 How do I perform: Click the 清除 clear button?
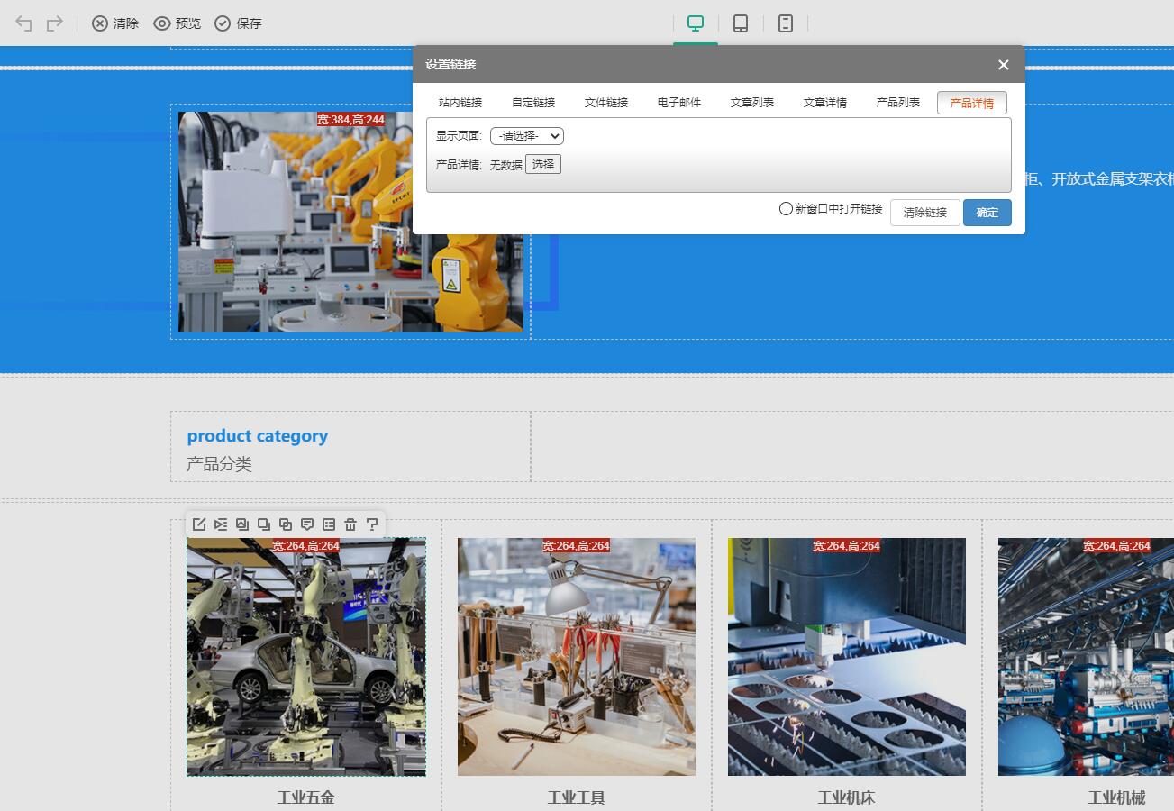(x=115, y=23)
